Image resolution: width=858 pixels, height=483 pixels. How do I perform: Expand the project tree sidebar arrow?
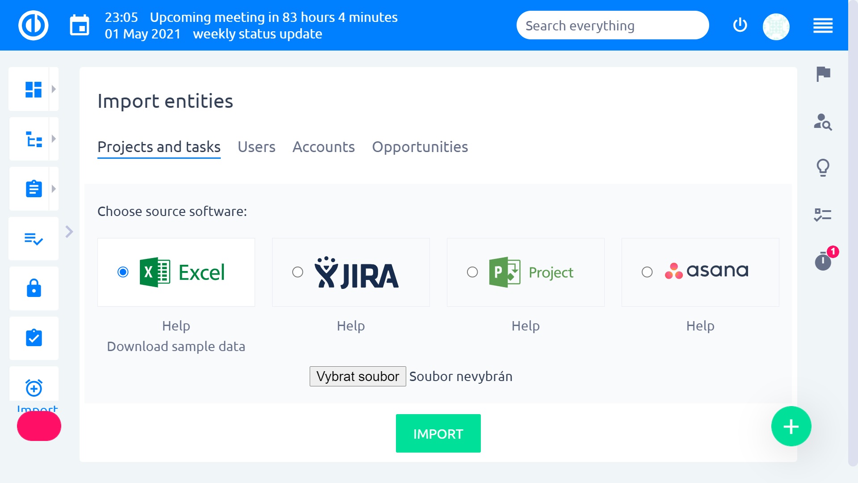click(54, 139)
